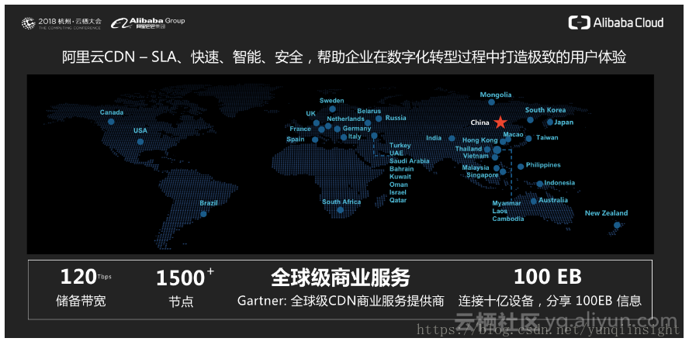This screenshot has width=689, height=345.
Task: Select the red star marking China
Action: pos(500,122)
